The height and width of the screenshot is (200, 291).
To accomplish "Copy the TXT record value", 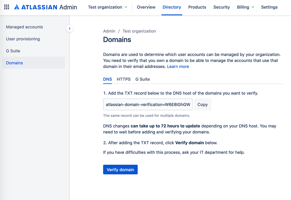I will [x=202, y=104].
